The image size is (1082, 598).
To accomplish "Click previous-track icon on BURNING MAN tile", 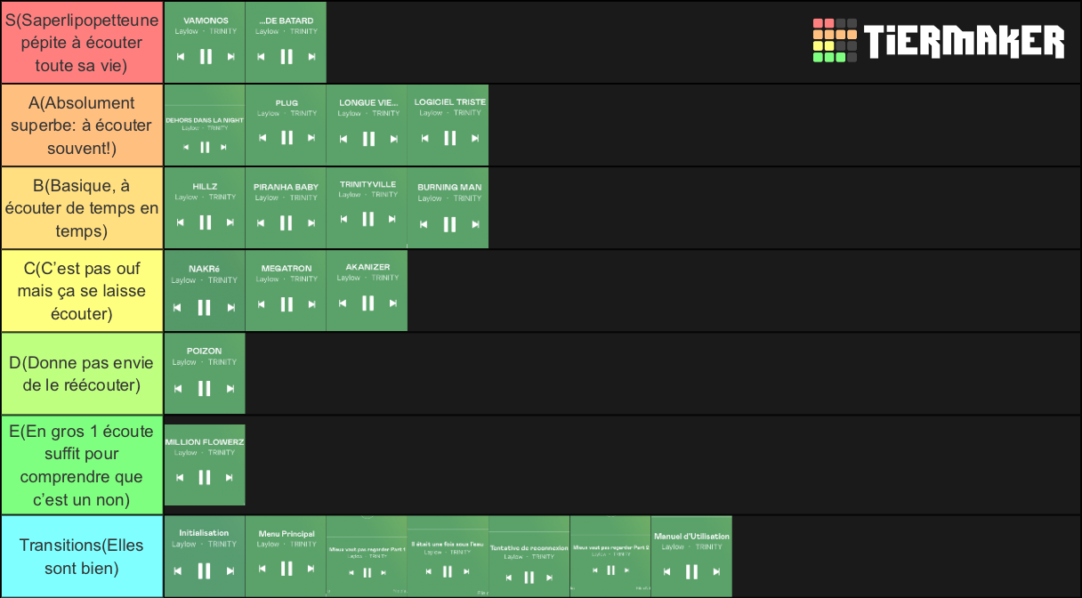I will 424,222.
